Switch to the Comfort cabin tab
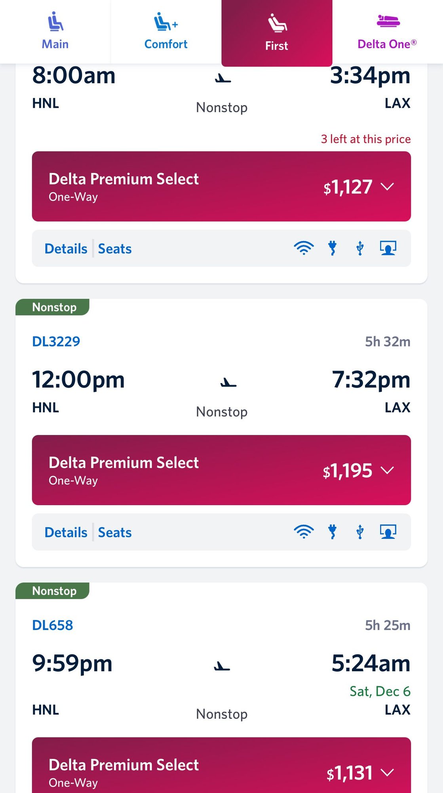The height and width of the screenshot is (793, 443). tap(166, 32)
